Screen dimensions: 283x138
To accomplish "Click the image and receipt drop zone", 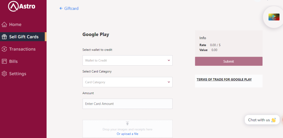I will click(127, 129).
